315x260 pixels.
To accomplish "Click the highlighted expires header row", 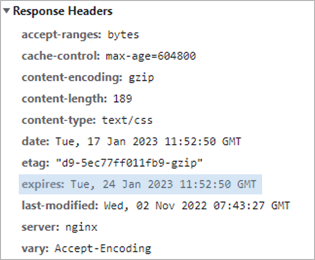I will point(140,184).
